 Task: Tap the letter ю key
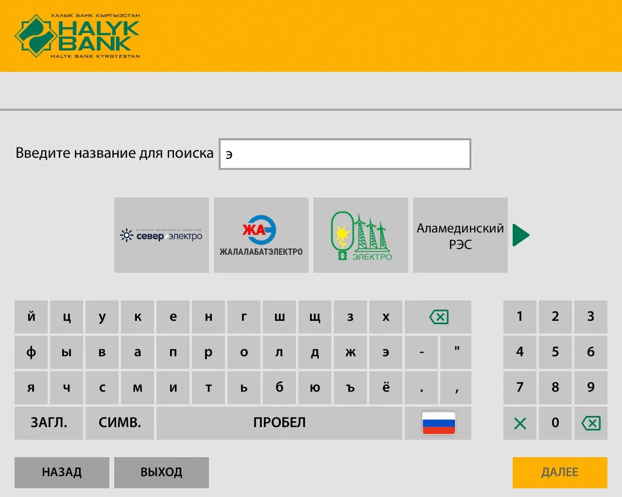315,388
